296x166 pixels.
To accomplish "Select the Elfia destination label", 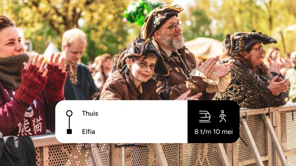I will (88, 132).
